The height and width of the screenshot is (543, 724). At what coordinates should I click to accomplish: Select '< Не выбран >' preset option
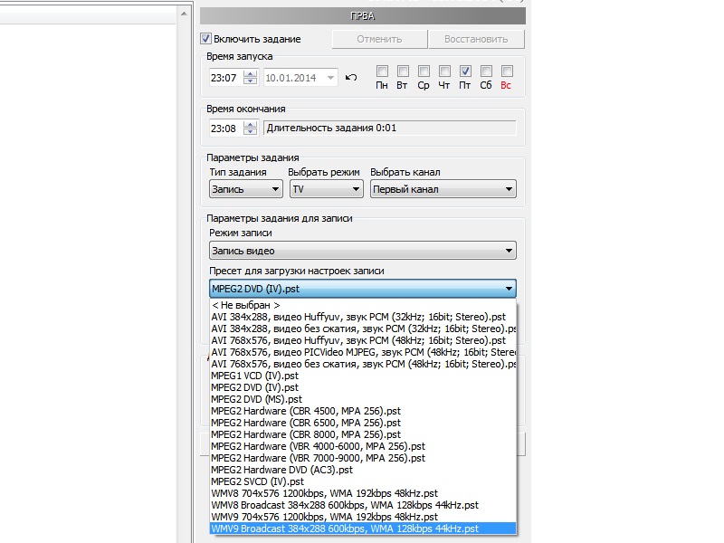tap(239, 305)
